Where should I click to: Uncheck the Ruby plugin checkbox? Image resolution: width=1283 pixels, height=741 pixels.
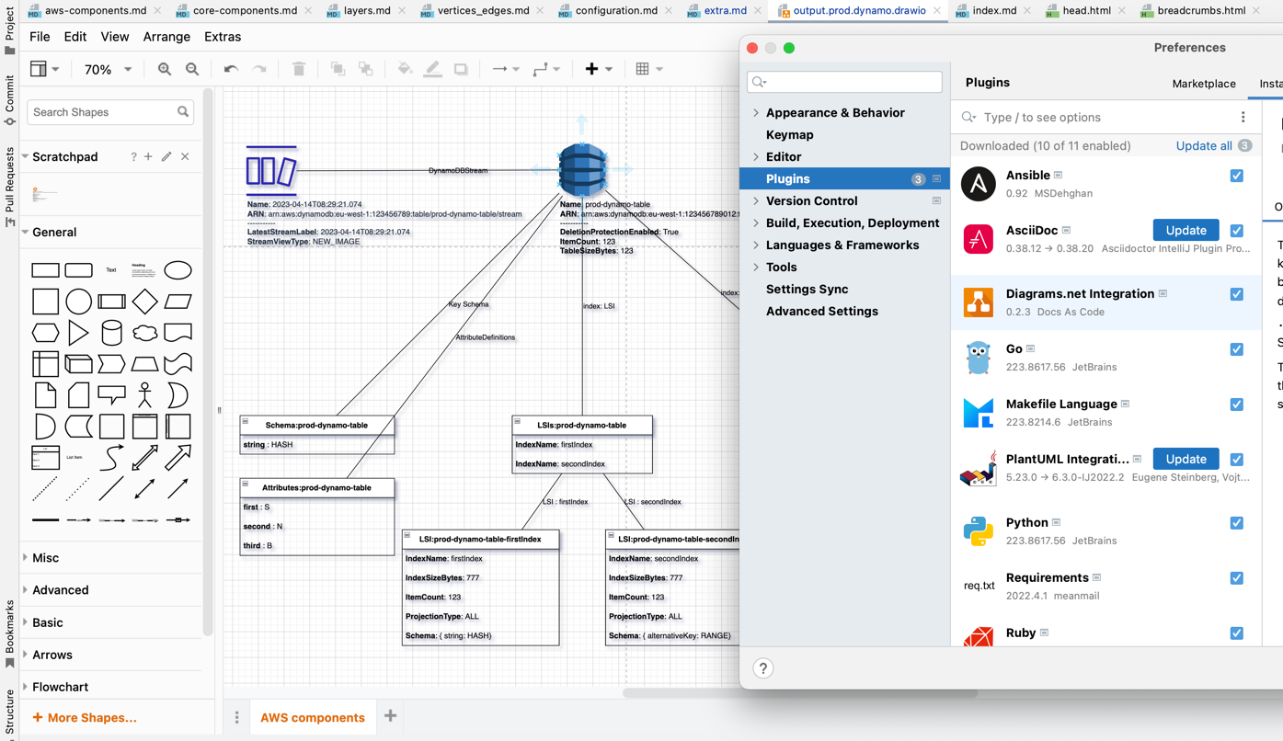coord(1236,633)
